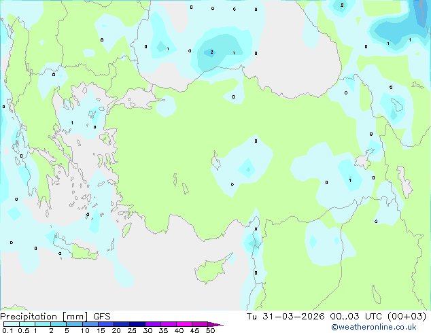
Task: Click the 'GFS' model label
Action: point(102,317)
